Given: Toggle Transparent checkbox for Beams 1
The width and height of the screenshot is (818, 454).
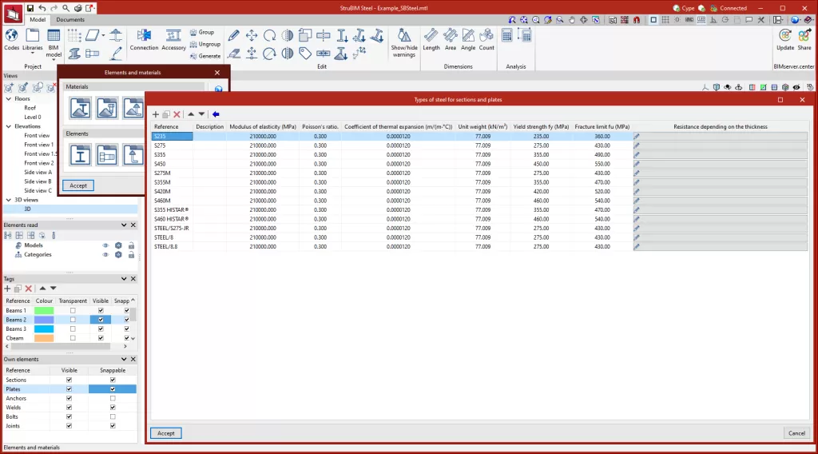Looking at the screenshot, I should point(73,310).
